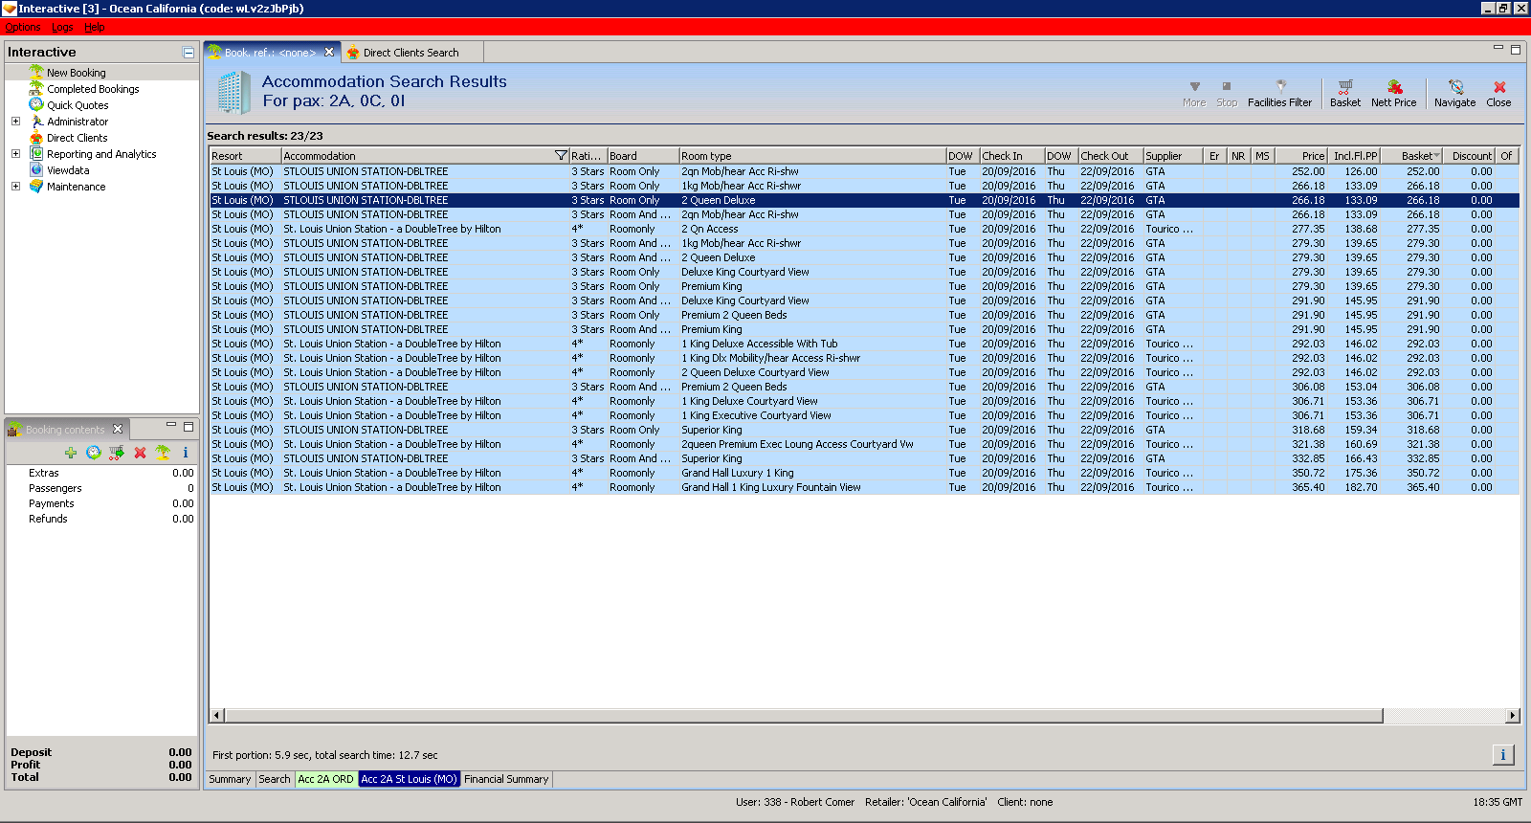Close the Booking contents panel tab
Viewport: 1531px width, 823px height.
118,429
